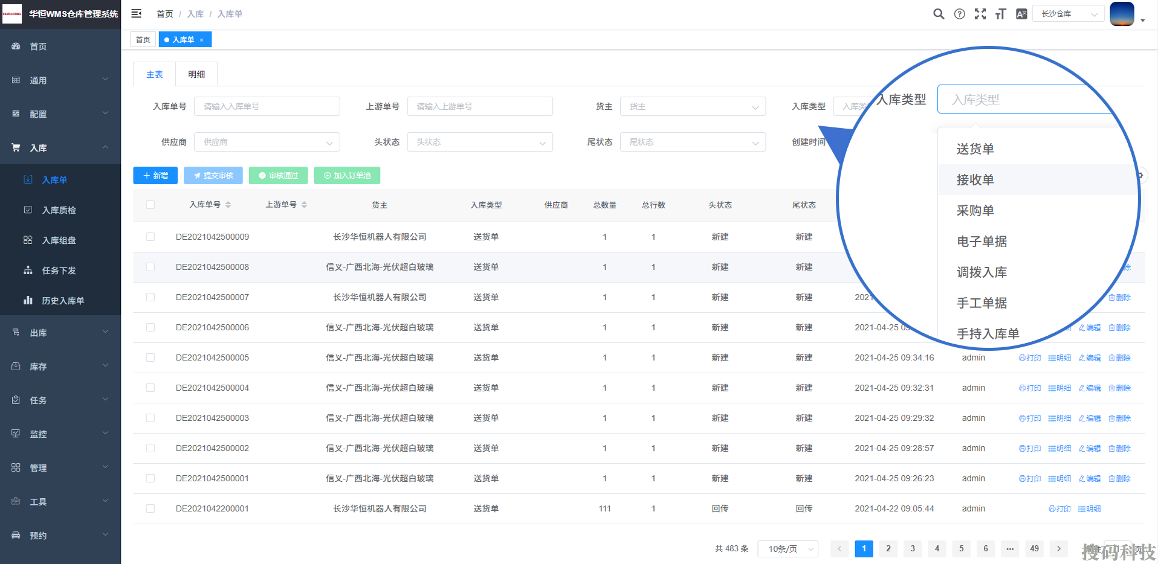Go to next page arrow
Screen dimensions: 1158x564
1059,549
